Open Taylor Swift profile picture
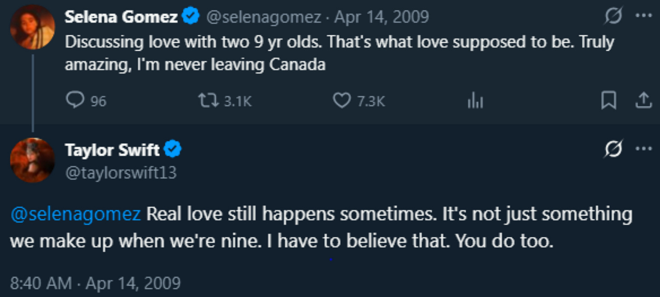Viewport: 660px width, 297px height. point(32,160)
